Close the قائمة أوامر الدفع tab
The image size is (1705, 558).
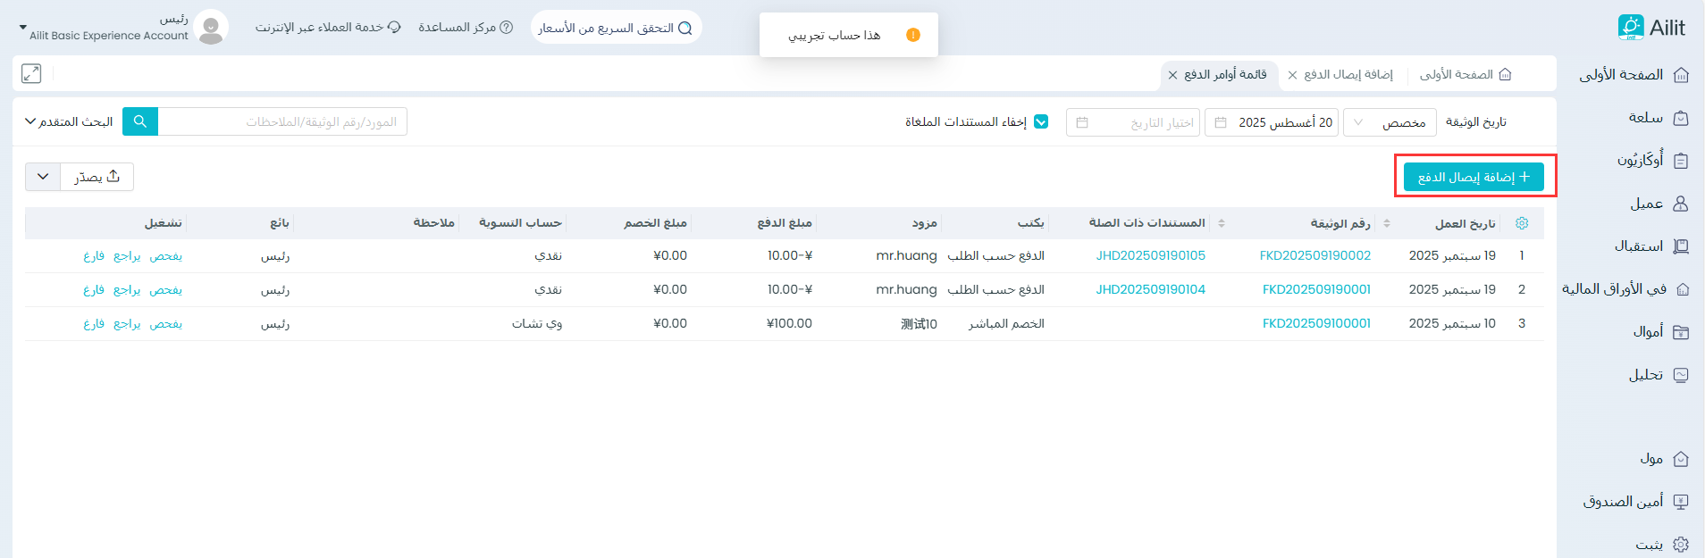(x=1172, y=76)
